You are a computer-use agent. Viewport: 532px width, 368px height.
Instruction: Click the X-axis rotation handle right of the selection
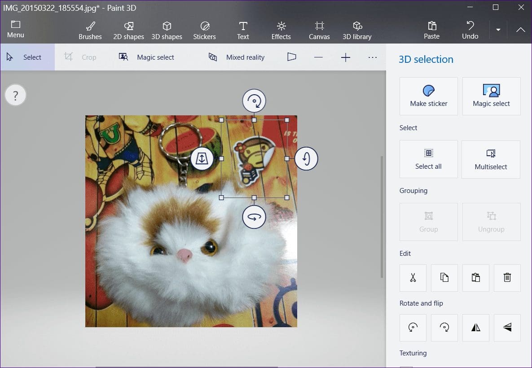point(306,158)
